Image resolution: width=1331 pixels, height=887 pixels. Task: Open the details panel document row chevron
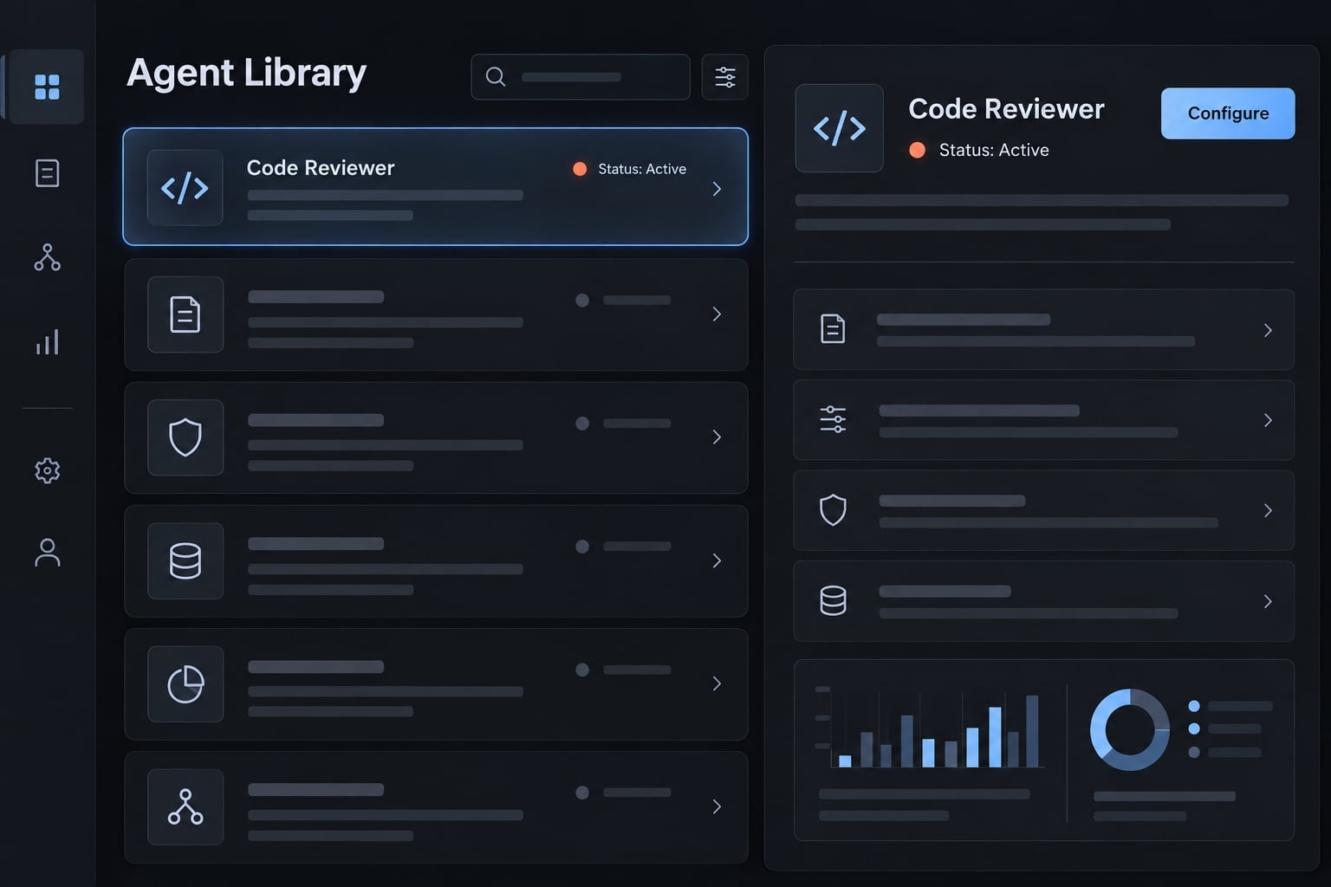coord(1268,330)
